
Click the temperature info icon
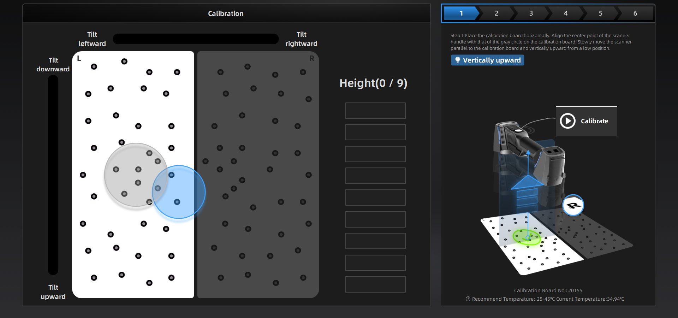click(468, 299)
